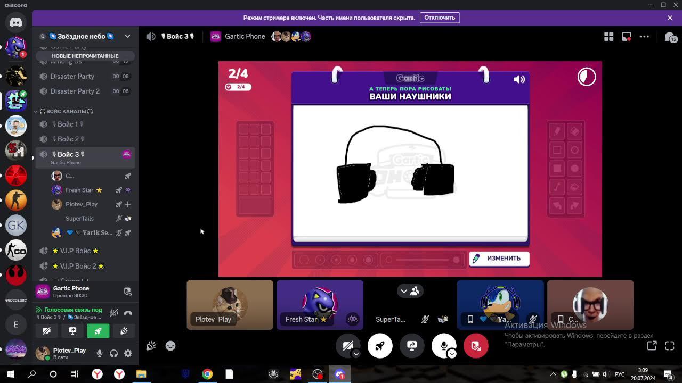Select Fresh Star in the channel member list
Screen dimensions: 682x383
click(91, 190)
